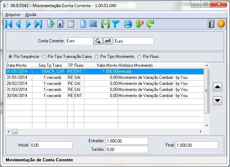This screenshot has width=230, height=167.
Task: Open the Arquivo menu
Action: click(x=13, y=15)
